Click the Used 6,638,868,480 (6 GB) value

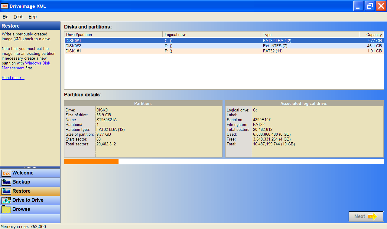[x=272, y=134]
